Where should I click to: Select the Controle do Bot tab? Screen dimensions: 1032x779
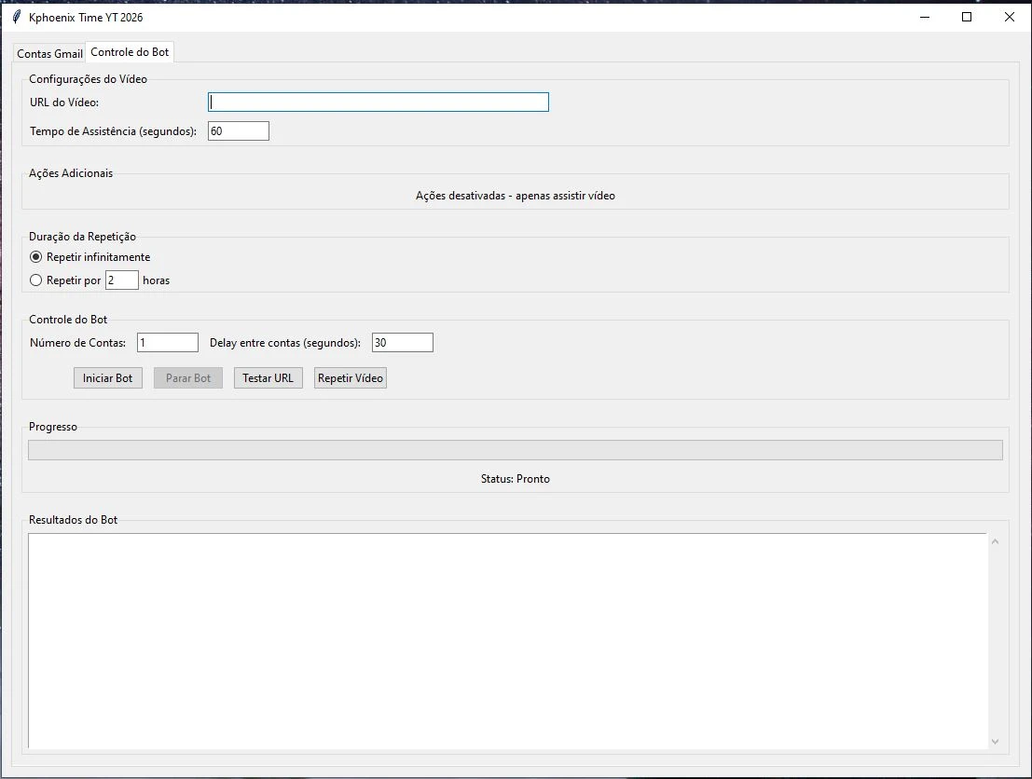(130, 52)
